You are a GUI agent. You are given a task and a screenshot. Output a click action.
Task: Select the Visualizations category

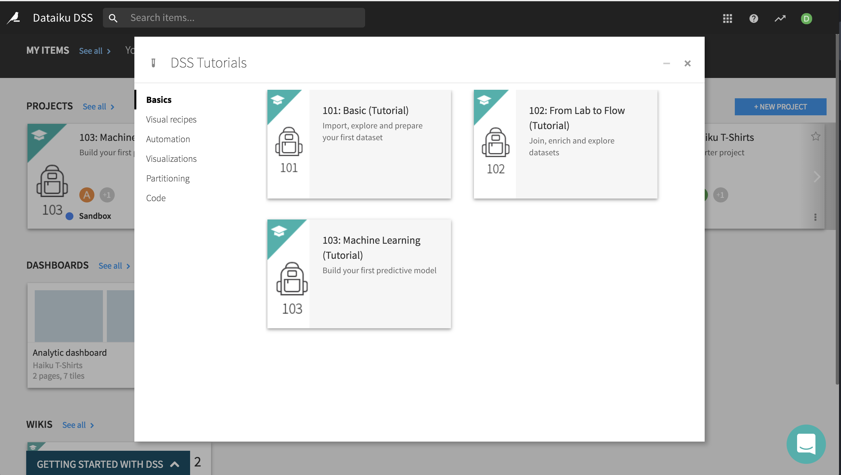click(171, 159)
